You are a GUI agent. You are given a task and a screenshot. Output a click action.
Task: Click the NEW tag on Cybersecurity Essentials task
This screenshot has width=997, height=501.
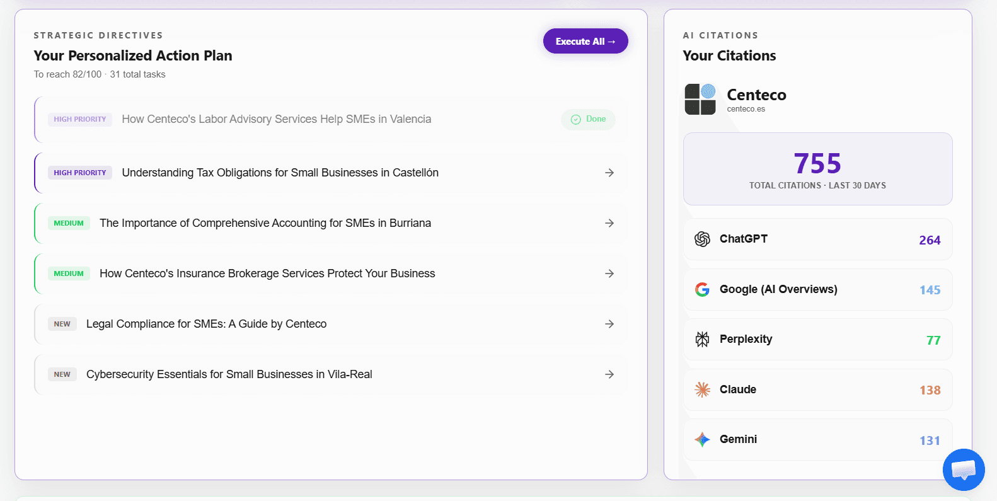pos(62,374)
